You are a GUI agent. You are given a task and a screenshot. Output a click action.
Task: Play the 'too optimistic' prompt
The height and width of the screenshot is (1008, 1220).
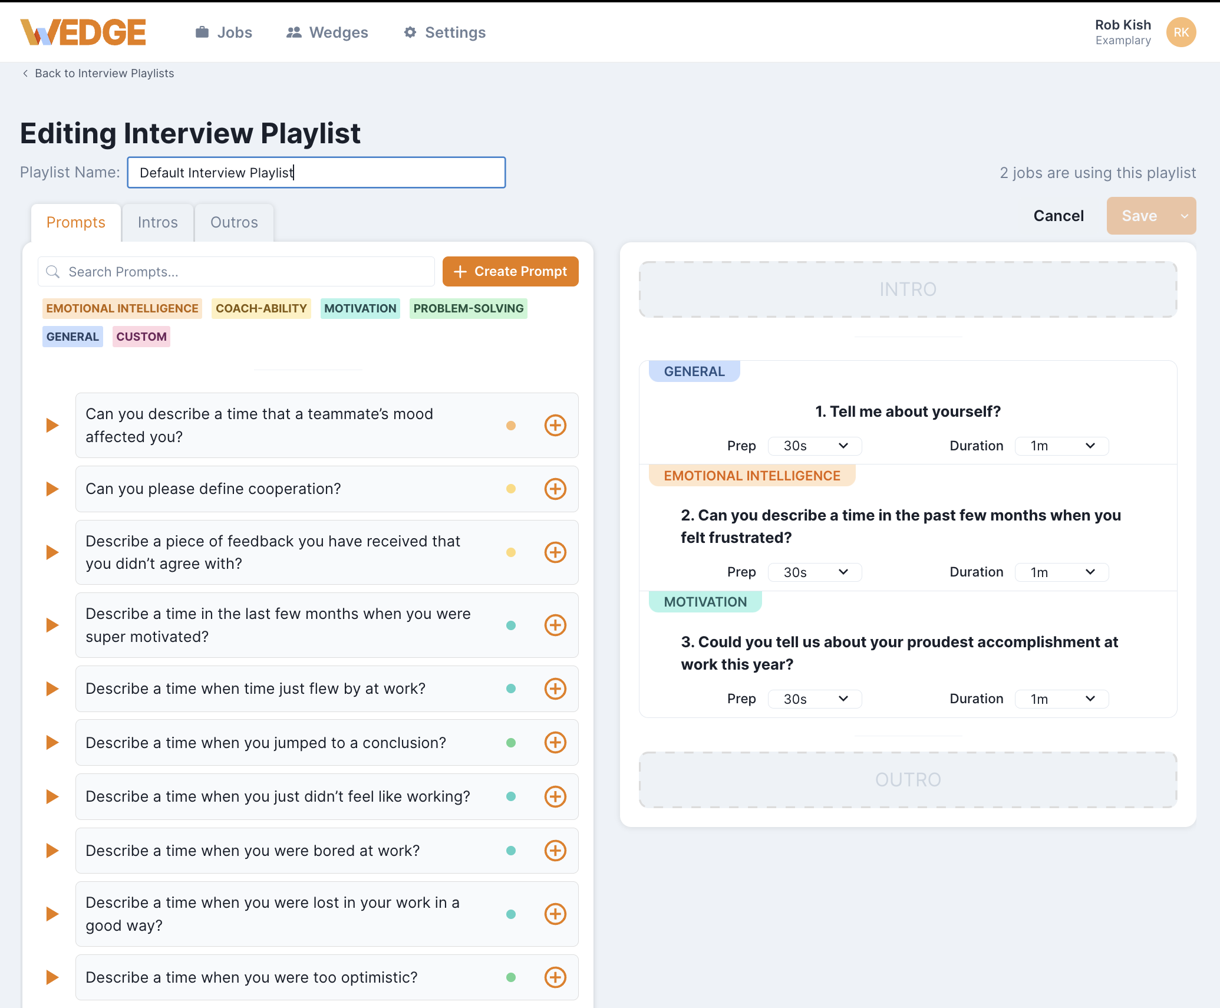pos(52,977)
